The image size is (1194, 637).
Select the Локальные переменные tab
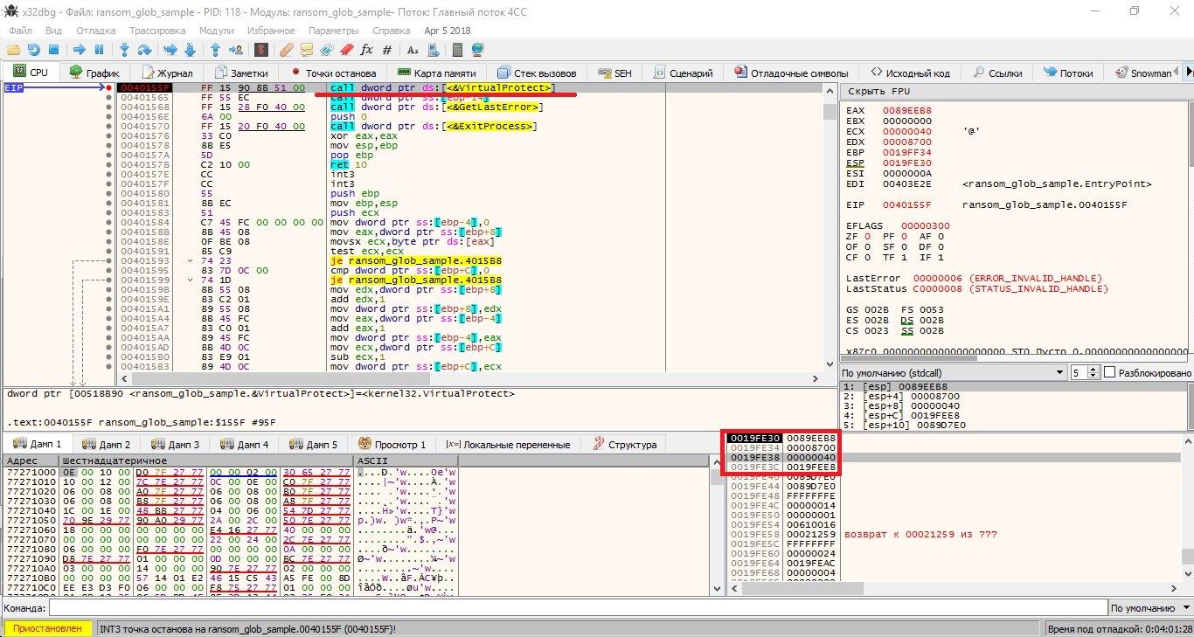pyautogui.click(x=508, y=444)
